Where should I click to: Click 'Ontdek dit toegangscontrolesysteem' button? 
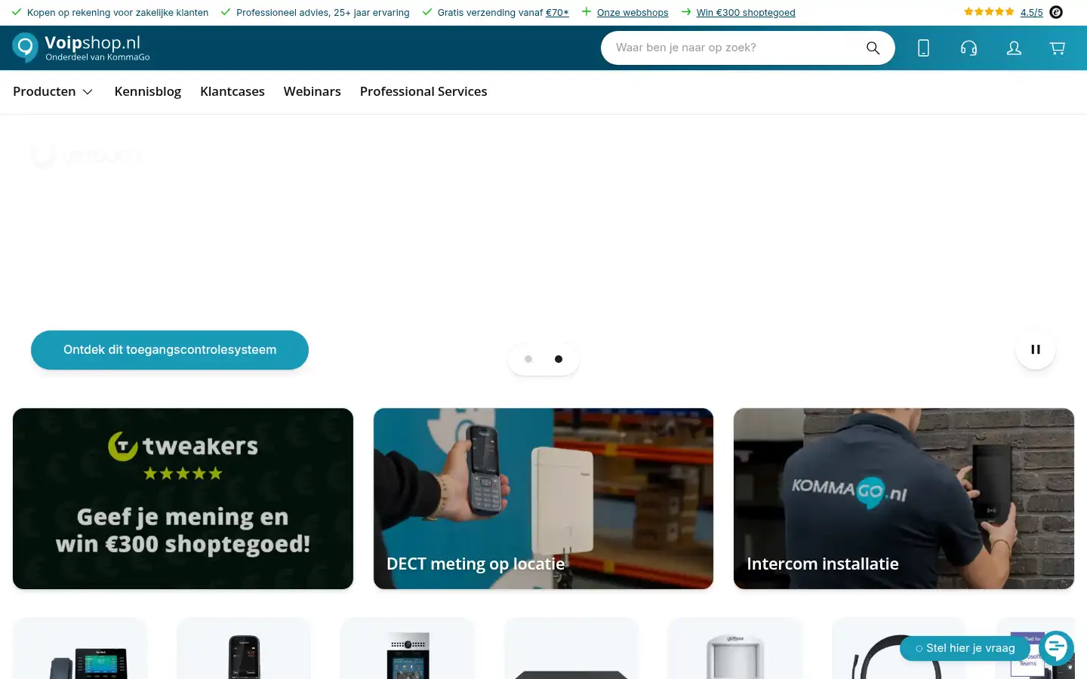[170, 350]
